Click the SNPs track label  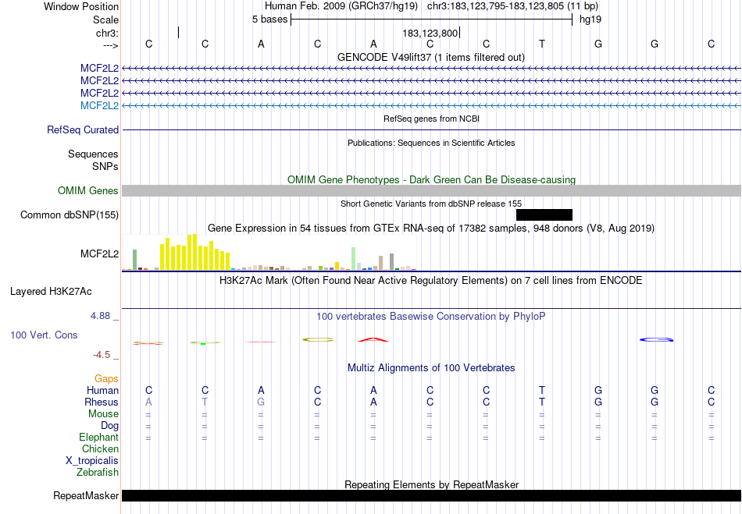[105, 166]
